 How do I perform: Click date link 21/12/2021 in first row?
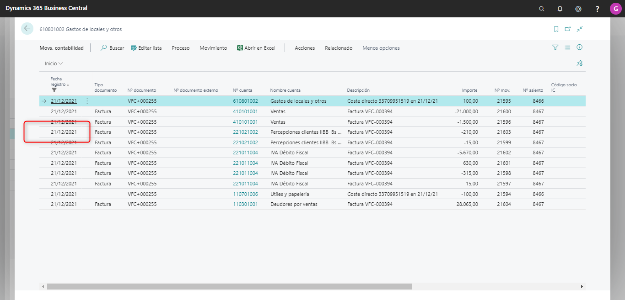coord(64,101)
